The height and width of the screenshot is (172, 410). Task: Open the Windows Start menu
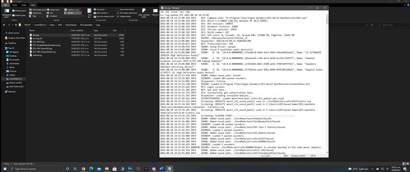coord(4,169)
